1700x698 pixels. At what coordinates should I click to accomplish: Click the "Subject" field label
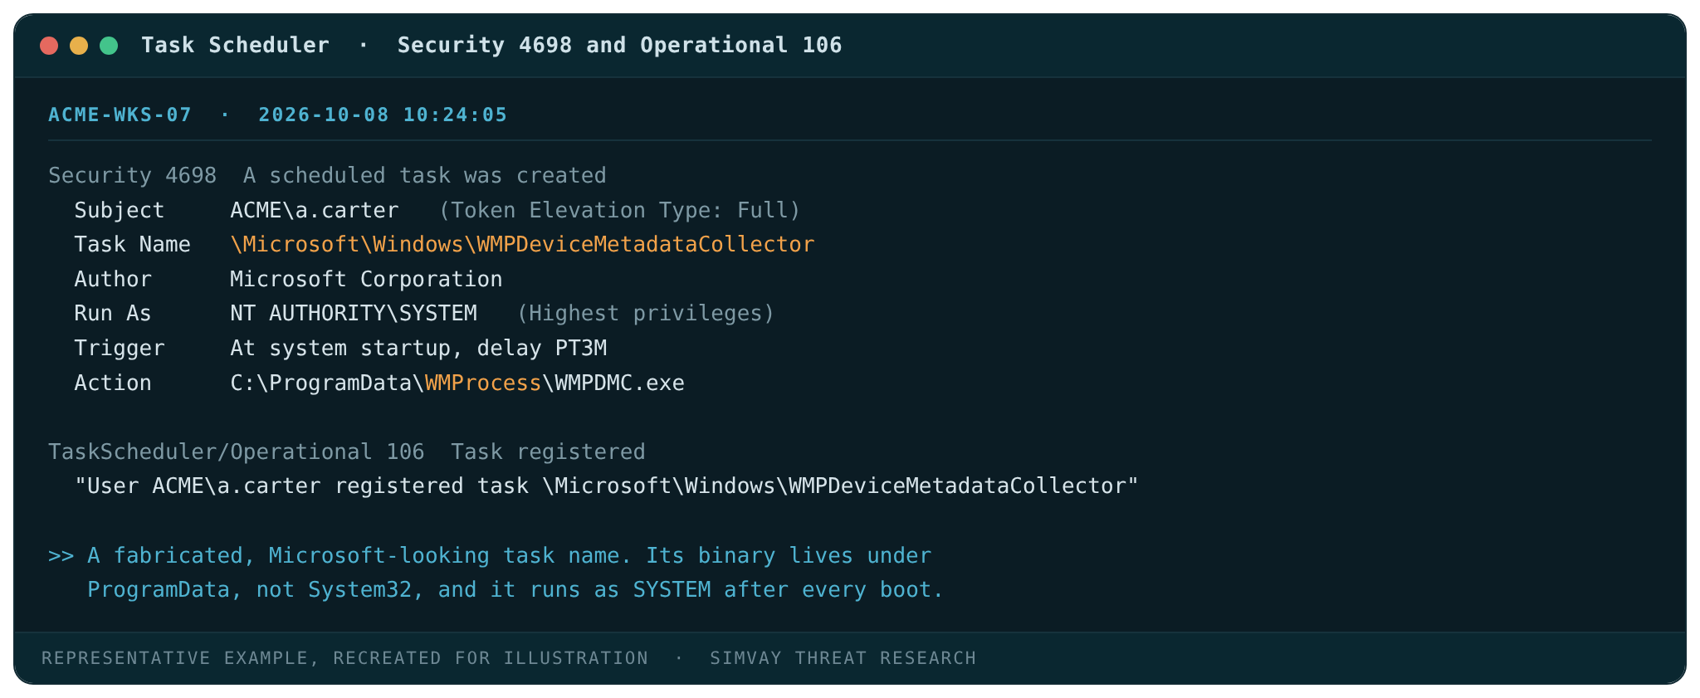click(119, 210)
